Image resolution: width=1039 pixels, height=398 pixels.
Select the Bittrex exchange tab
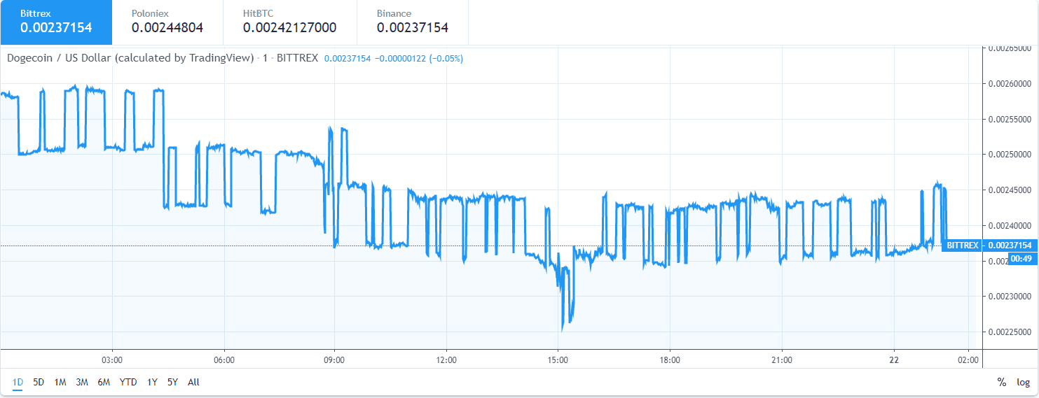point(56,22)
